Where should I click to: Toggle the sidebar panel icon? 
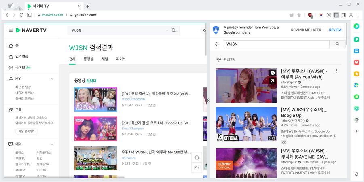(343, 15)
